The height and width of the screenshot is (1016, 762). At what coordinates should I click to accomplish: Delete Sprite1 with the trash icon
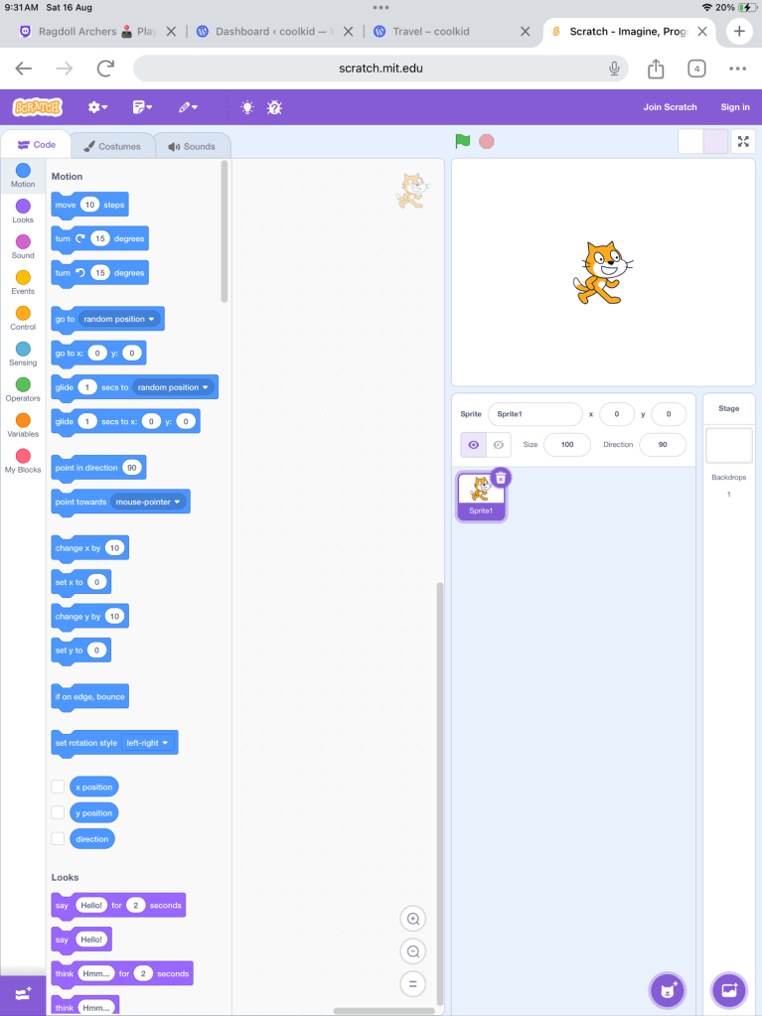501,477
